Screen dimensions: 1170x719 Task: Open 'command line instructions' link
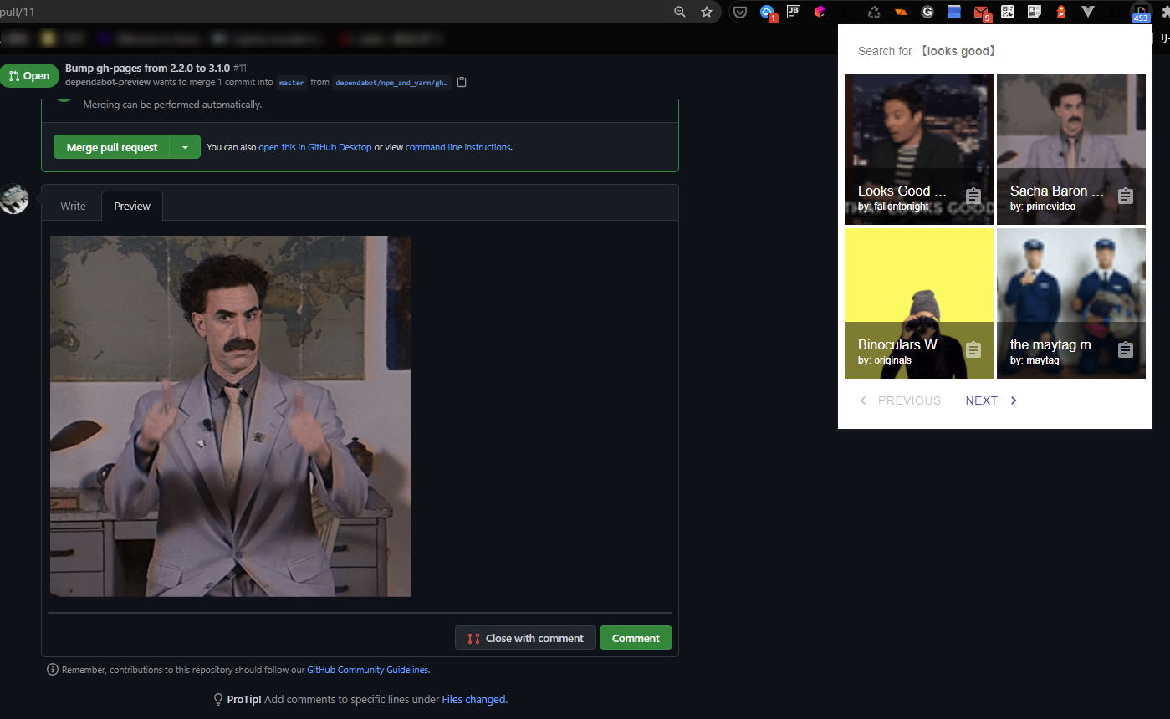point(457,147)
